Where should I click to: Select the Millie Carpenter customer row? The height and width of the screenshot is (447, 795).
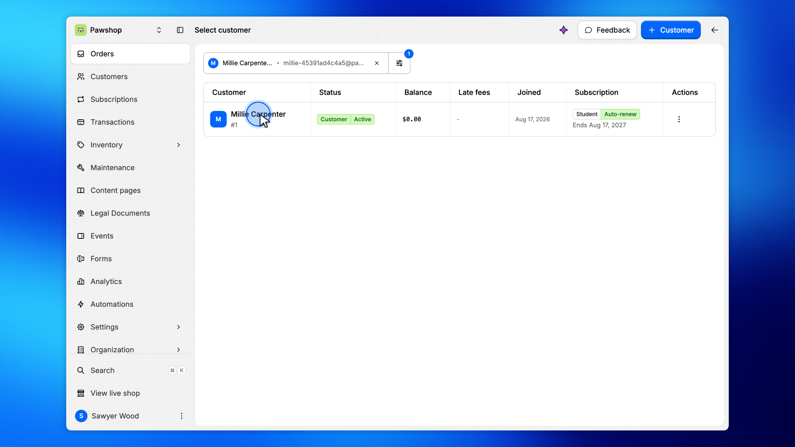click(459, 119)
